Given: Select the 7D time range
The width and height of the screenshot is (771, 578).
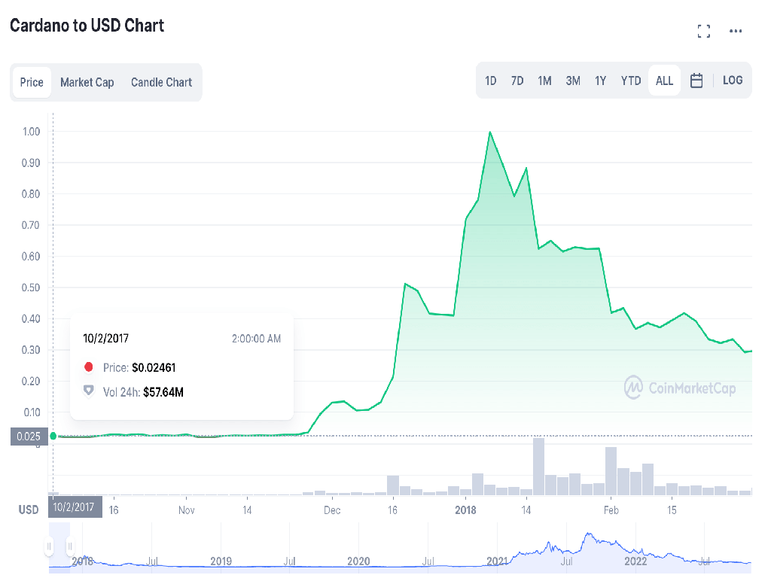Looking at the screenshot, I should point(517,81).
